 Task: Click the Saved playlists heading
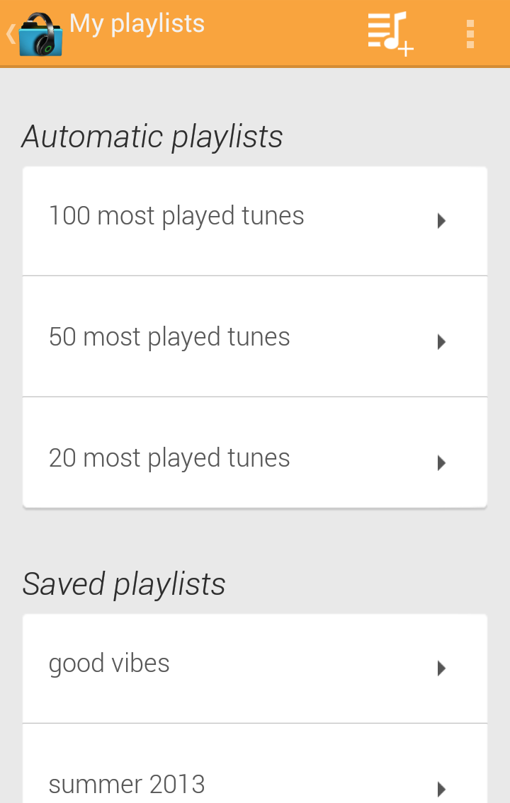point(124,584)
